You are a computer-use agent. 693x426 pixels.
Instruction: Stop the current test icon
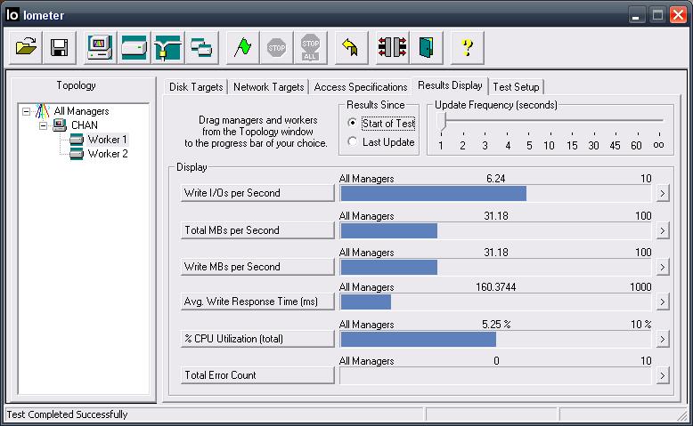277,47
